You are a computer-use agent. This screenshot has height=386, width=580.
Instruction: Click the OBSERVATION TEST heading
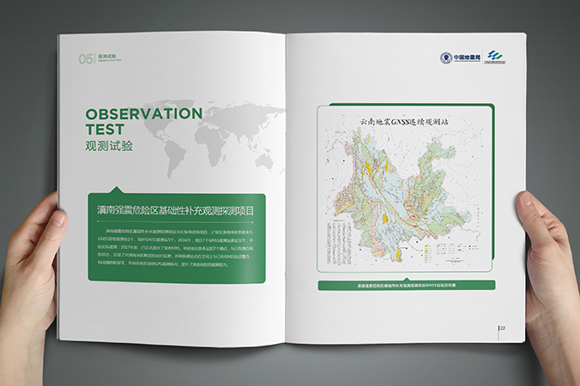[x=143, y=121]
